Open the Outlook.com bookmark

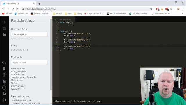21,14
